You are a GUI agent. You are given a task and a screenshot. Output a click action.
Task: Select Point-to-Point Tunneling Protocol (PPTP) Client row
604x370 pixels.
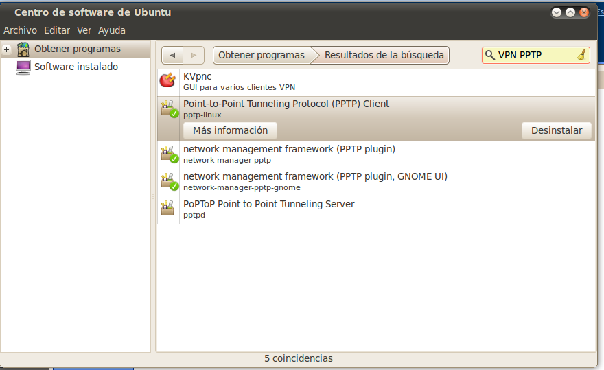pyautogui.click(x=376, y=119)
